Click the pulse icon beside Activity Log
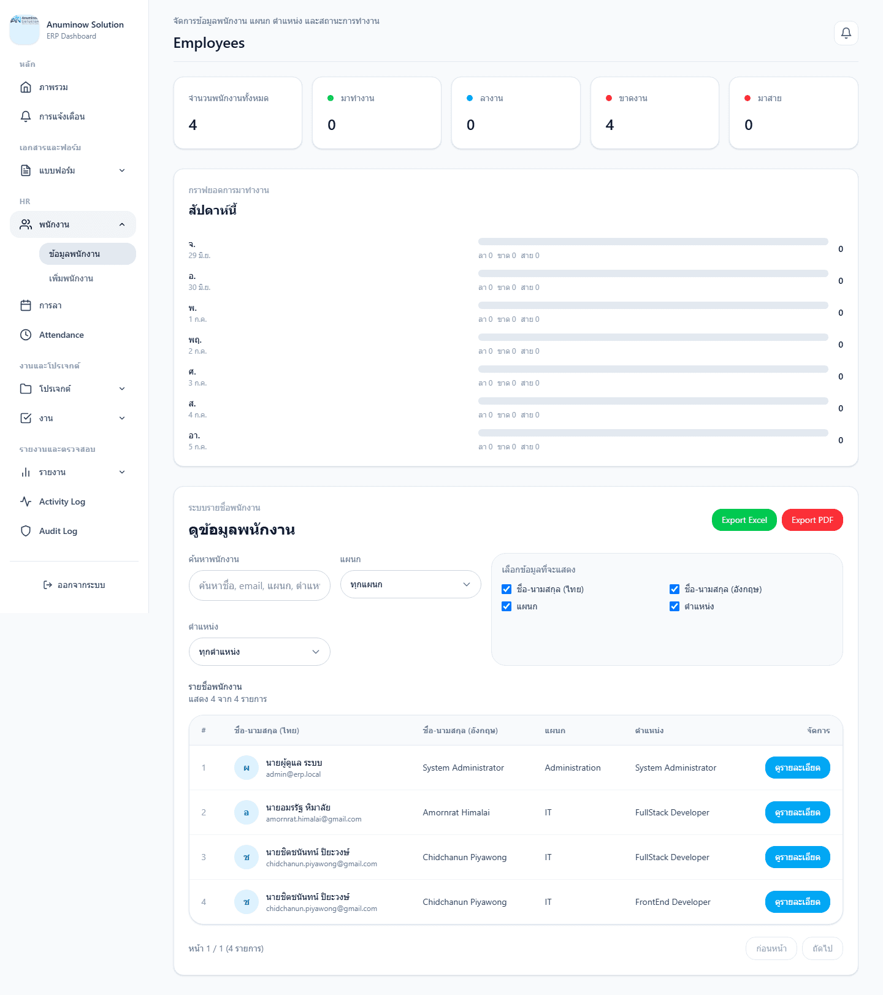 (x=26, y=501)
